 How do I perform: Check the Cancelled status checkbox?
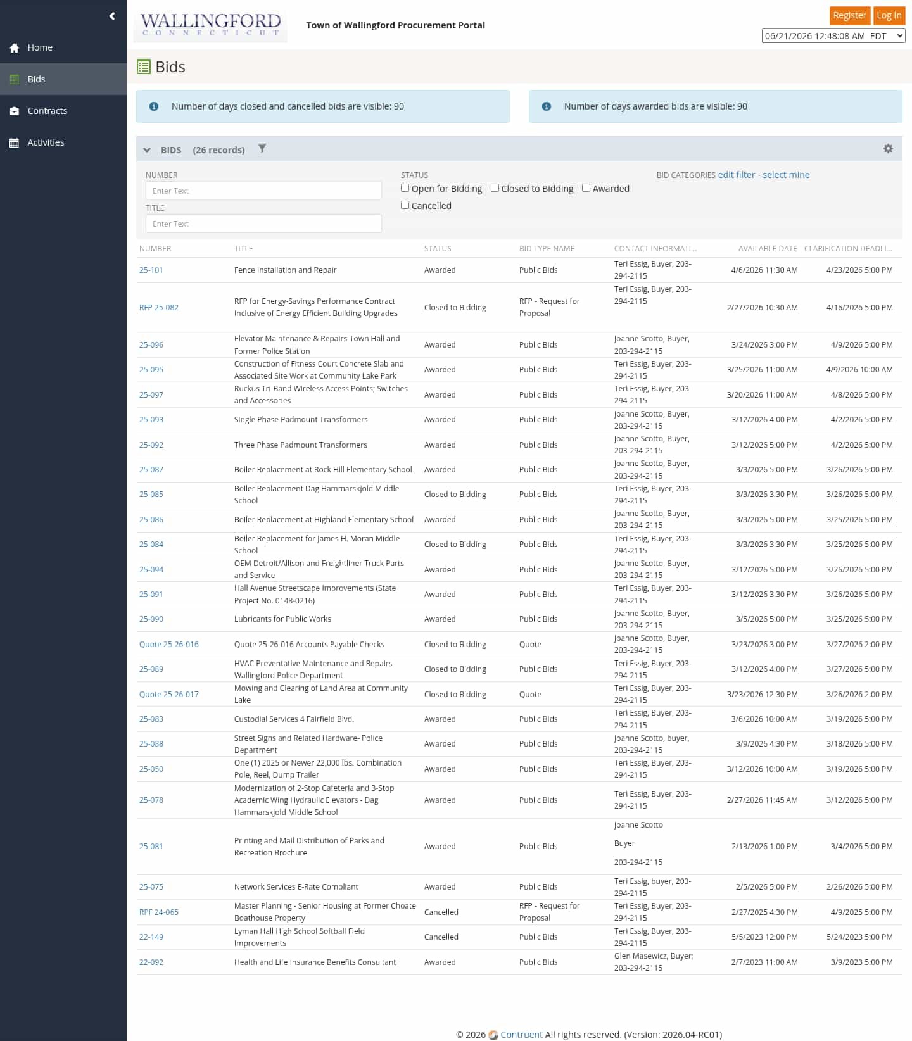point(405,205)
